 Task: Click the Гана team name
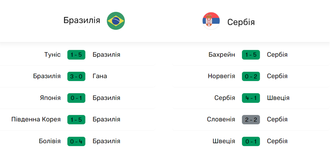[x=100, y=76]
